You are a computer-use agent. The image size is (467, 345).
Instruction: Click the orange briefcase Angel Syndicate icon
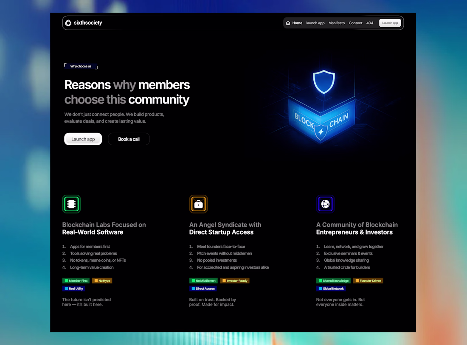click(198, 204)
